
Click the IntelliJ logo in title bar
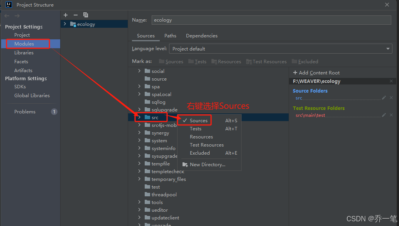point(8,5)
